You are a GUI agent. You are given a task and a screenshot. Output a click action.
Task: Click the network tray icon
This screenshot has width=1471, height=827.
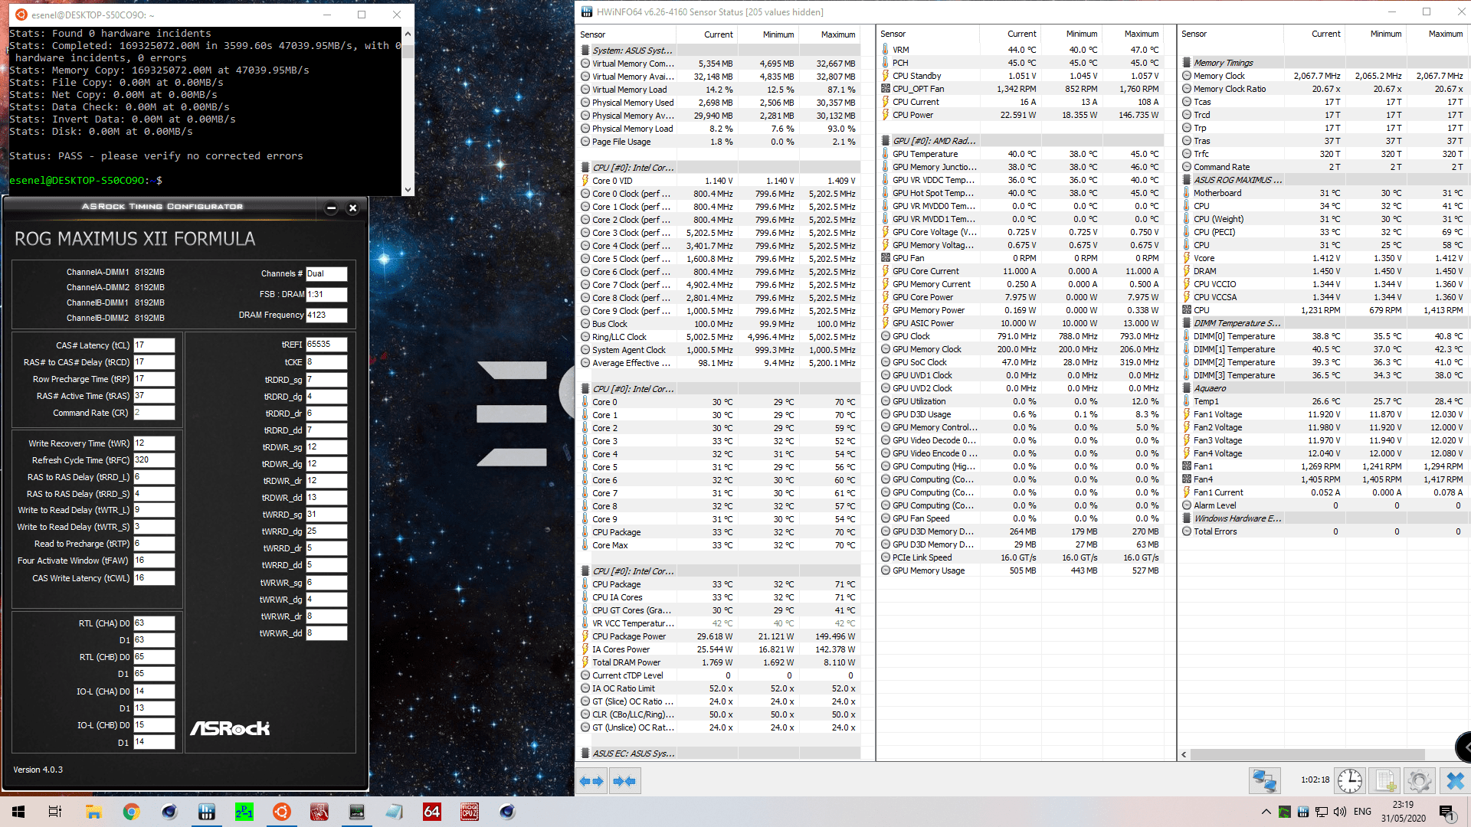1322,812
